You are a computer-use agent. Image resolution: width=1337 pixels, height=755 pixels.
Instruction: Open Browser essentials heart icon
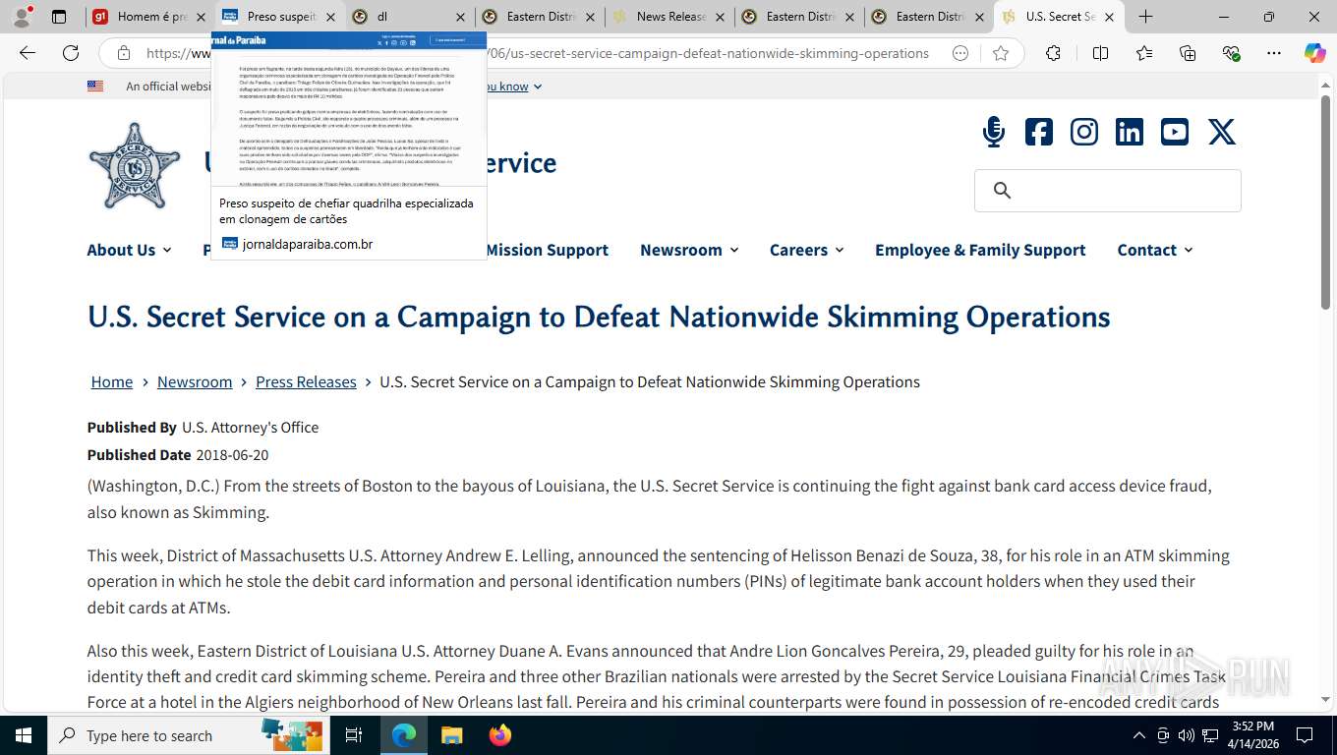1231,53
